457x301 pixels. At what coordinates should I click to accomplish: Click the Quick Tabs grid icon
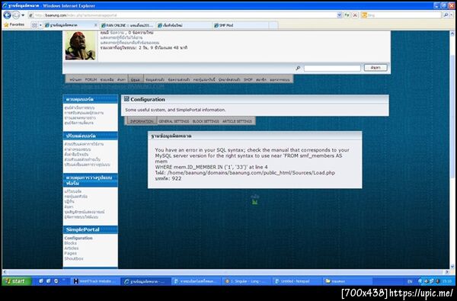click(34, 25)
